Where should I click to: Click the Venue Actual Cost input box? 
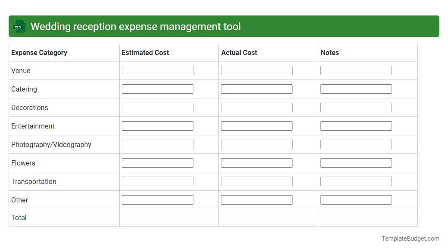[256, 70]
